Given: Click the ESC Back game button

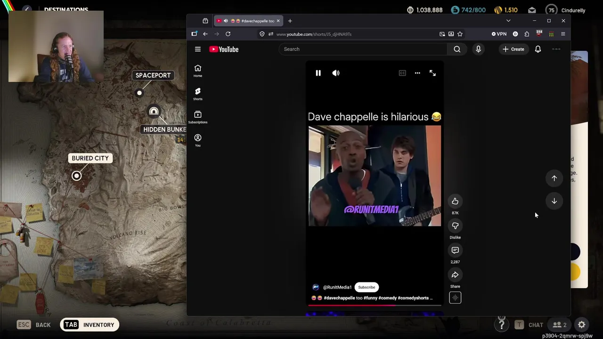Looking at the screenshot, I should point(34,325).
